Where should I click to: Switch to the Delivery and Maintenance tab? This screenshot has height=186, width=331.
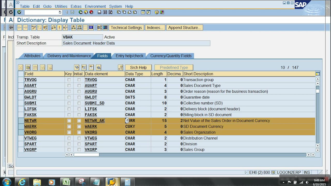click(x=69, y=56)
